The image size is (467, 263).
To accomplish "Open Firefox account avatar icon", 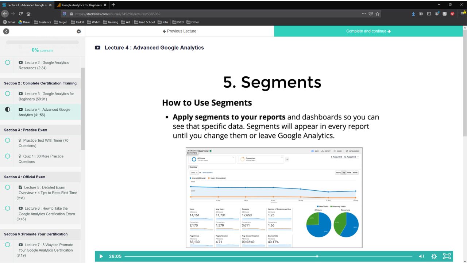I will [x=437, y=14].
